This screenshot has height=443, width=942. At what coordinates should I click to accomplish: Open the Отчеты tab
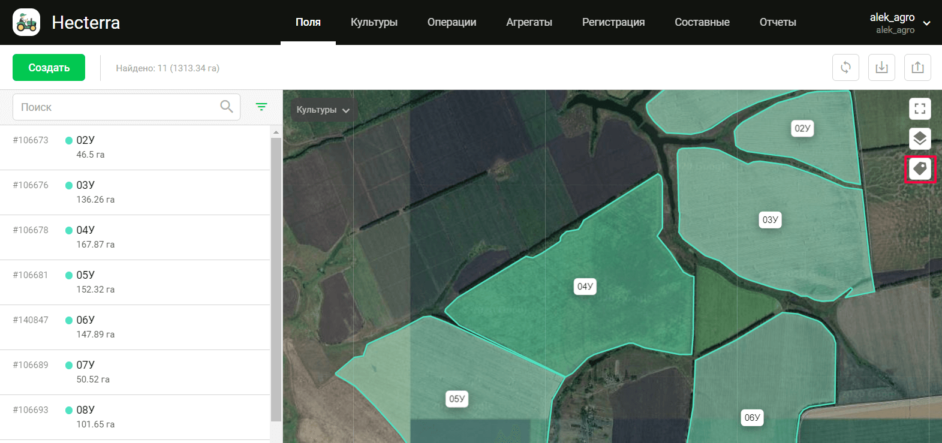tap(778, 22)
